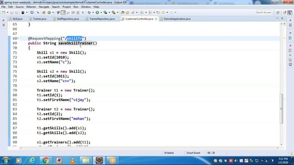Open VLC media player from the taskbar
The width and height of the screenshot is (294, 165).
(x=73, y=160)
